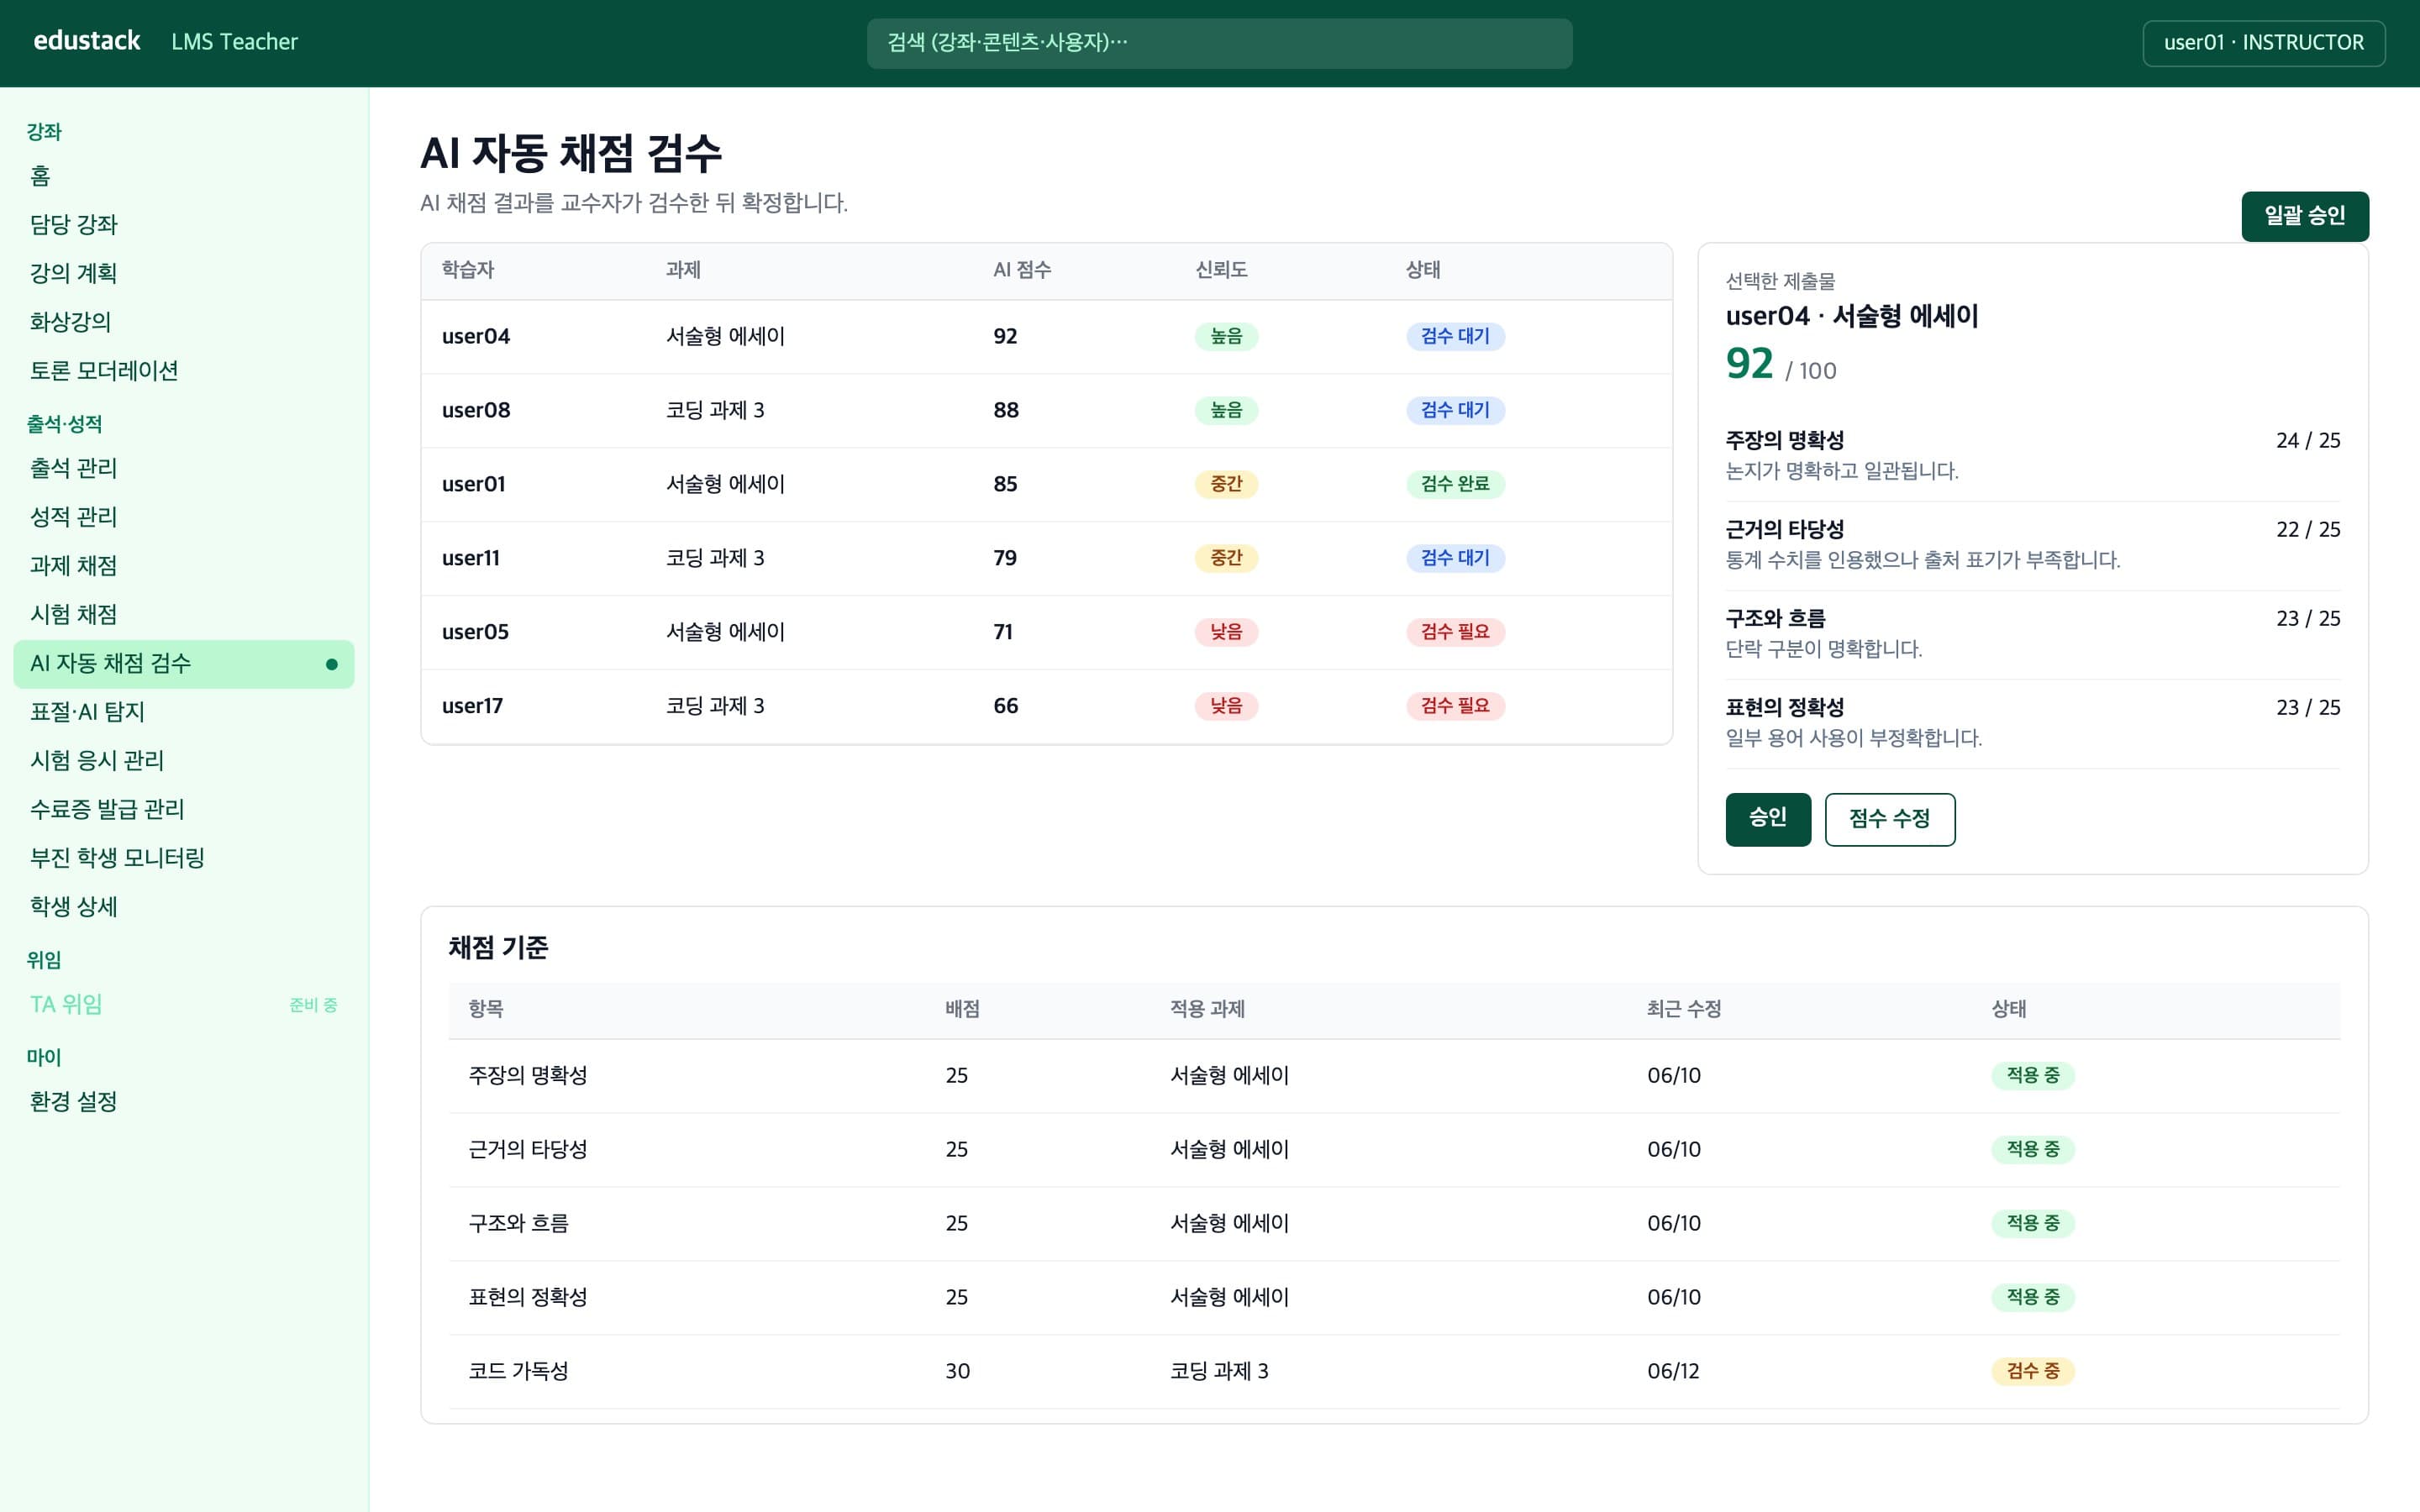Open 시험 채점 sidebar item

tap(184, 614)
